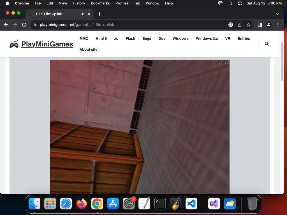The image size is (287, 215).
Task: Launch Visual Studio from the Dock
Action: [x=214, y=204]
